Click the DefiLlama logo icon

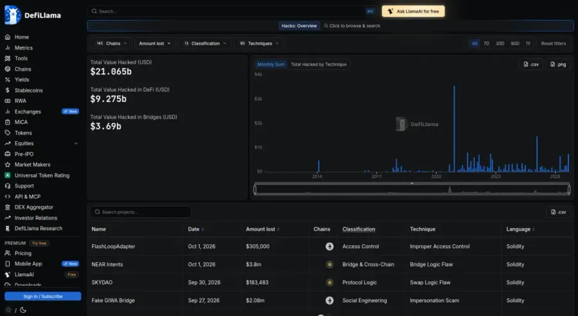coord(13,15)
